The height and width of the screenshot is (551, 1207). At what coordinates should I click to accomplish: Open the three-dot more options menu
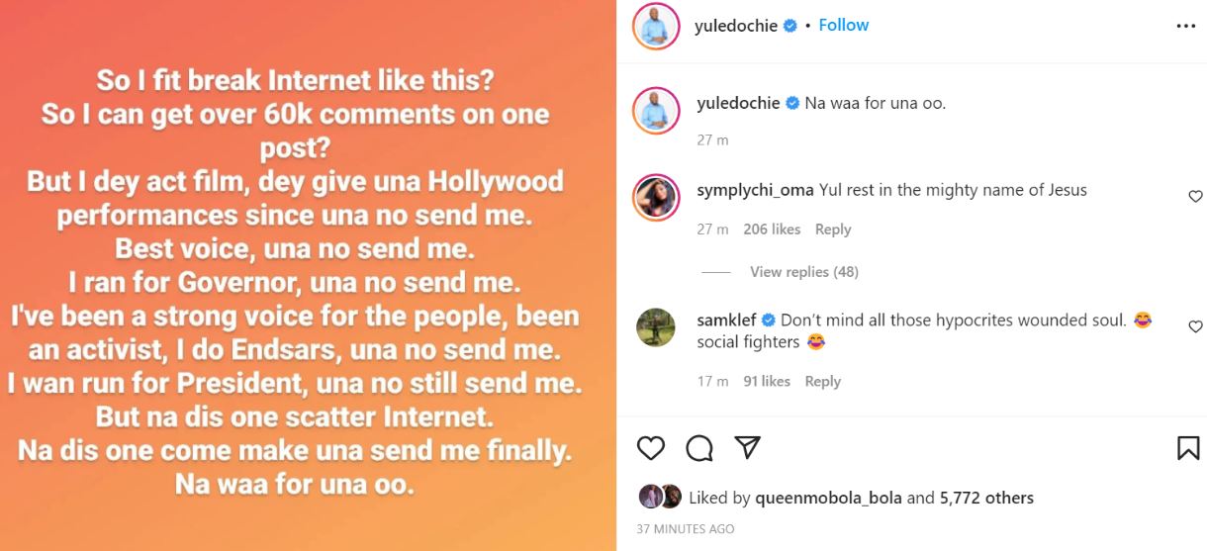[1186, 27]
